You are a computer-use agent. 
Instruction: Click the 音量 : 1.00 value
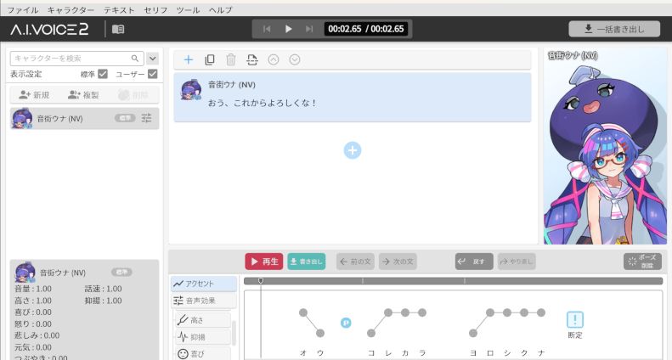pos(33,289)
